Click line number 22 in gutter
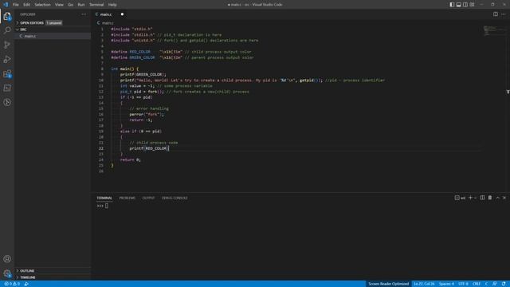Screen dimensions: 510x287 pyautogui.click(x=101, y=148)
